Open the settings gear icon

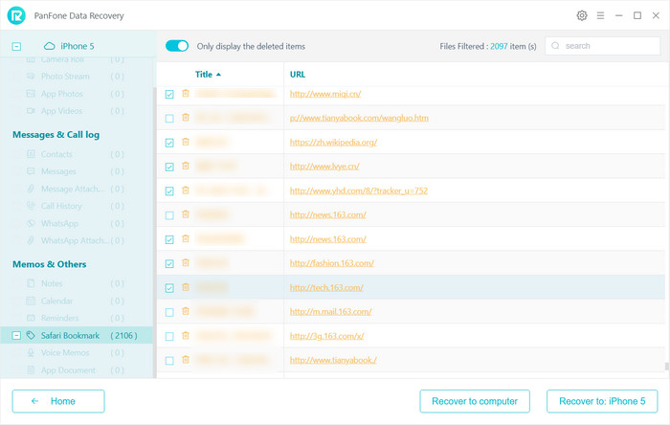pos(582,16)
